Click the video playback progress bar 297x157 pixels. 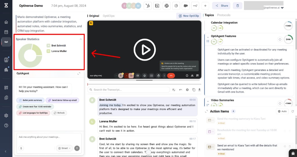pos(144,84)
